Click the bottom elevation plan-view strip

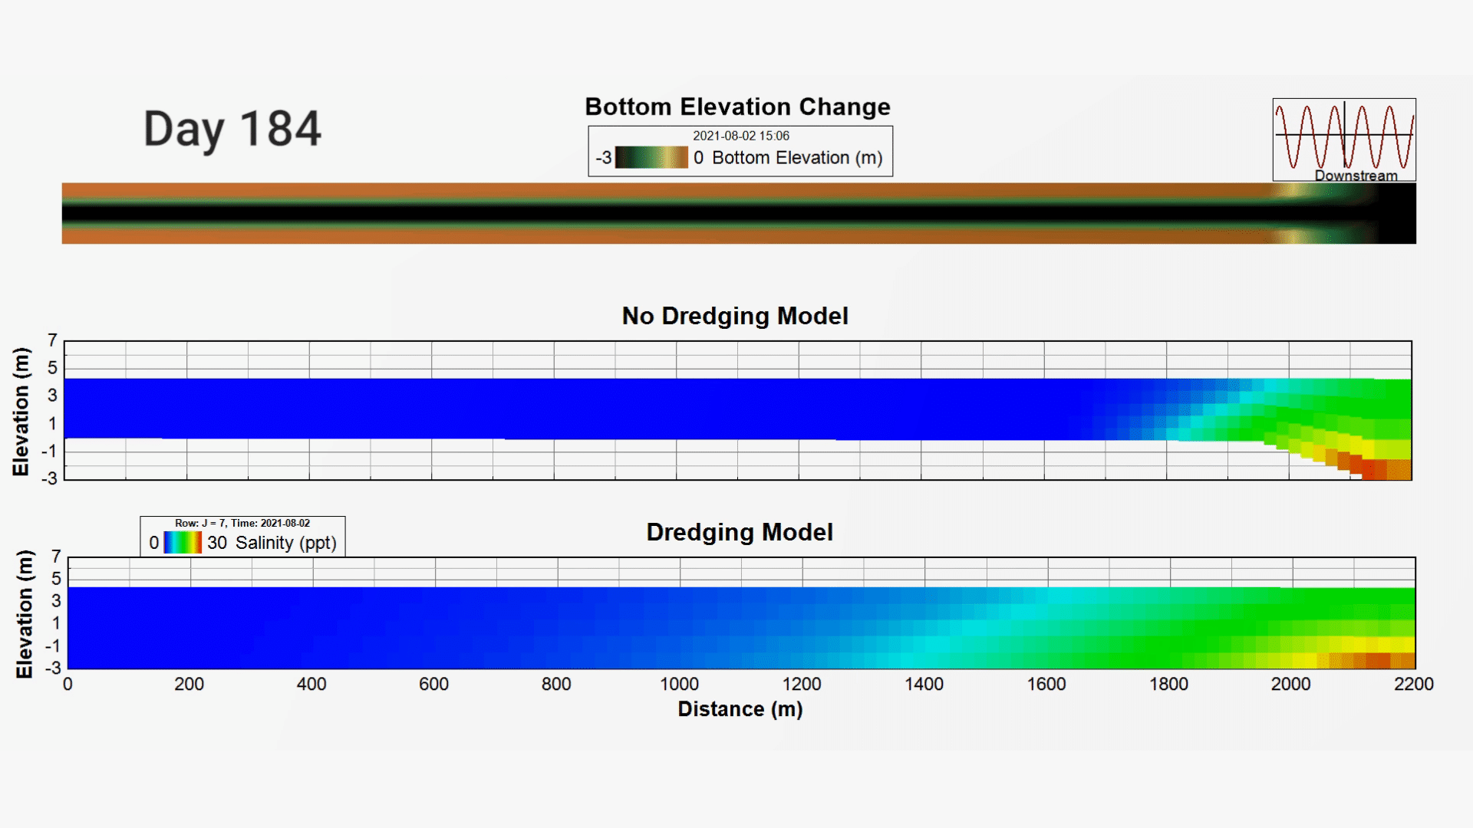pyautogui.click(x=739, y=213)
